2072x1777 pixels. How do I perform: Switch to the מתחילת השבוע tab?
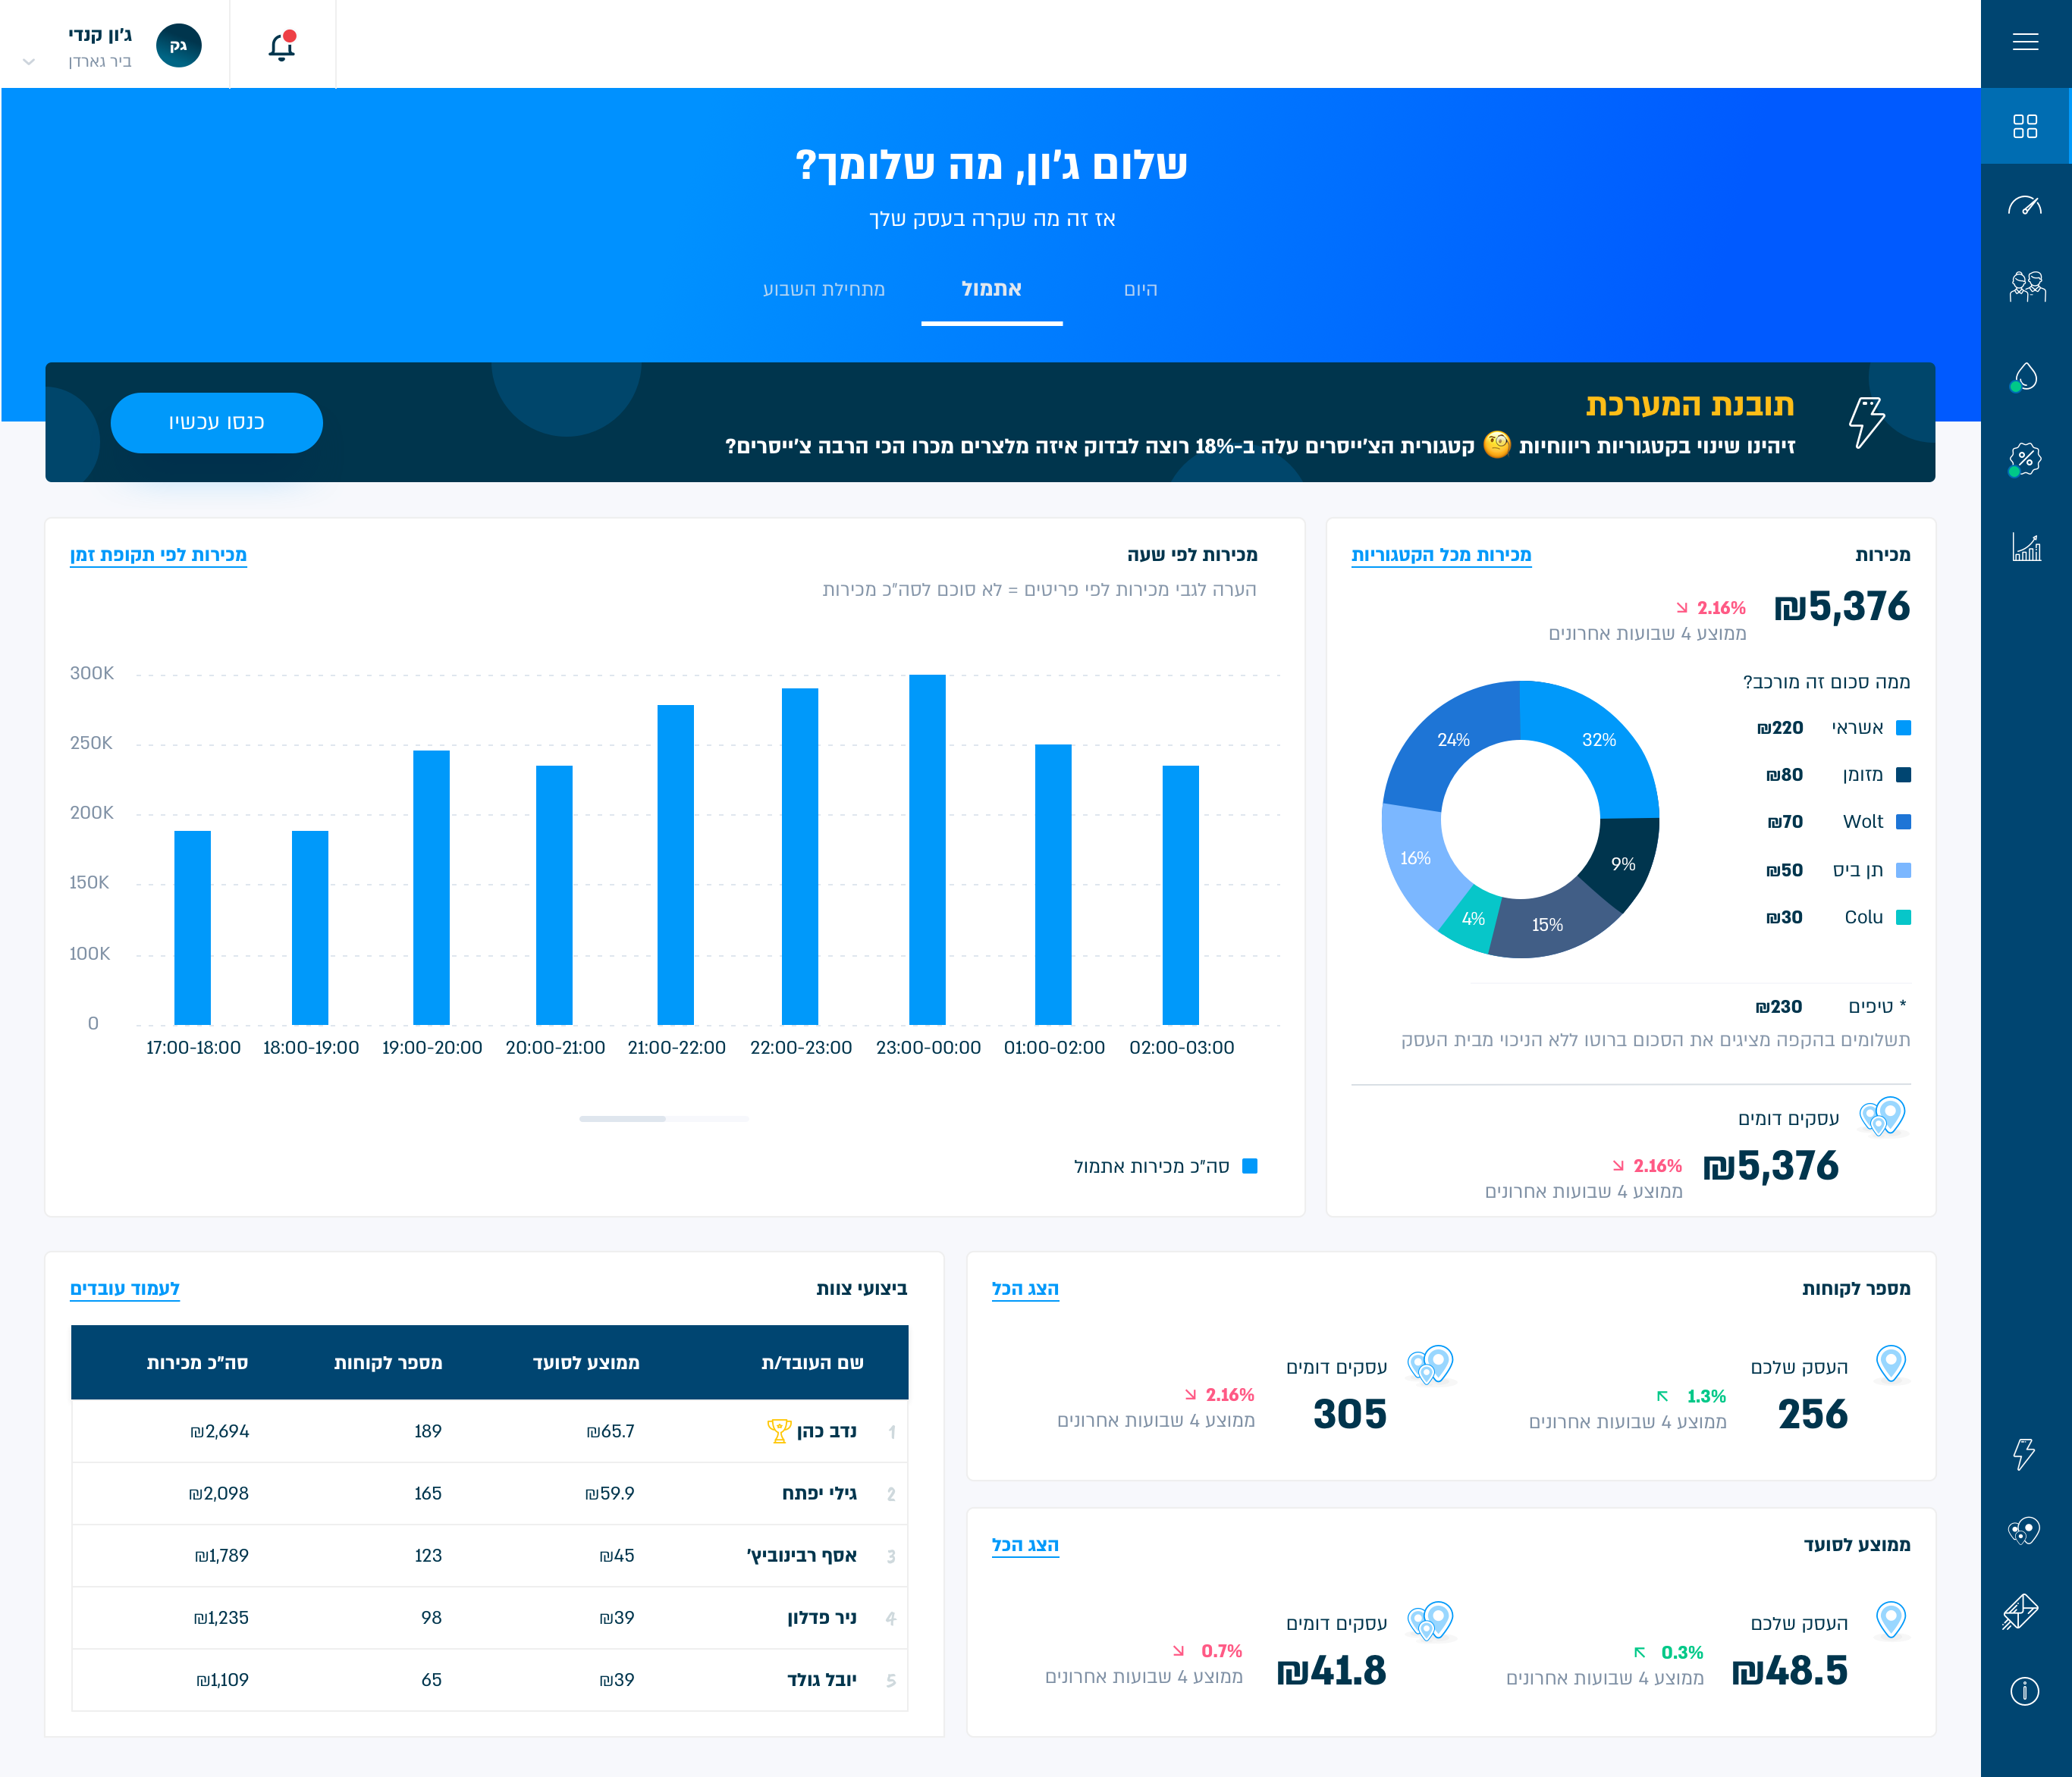tap(824, 289)
